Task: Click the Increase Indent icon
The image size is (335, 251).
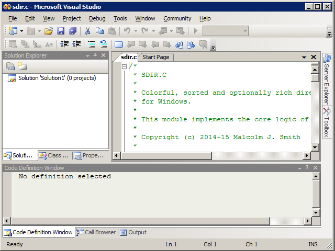Action: [76, 44]
